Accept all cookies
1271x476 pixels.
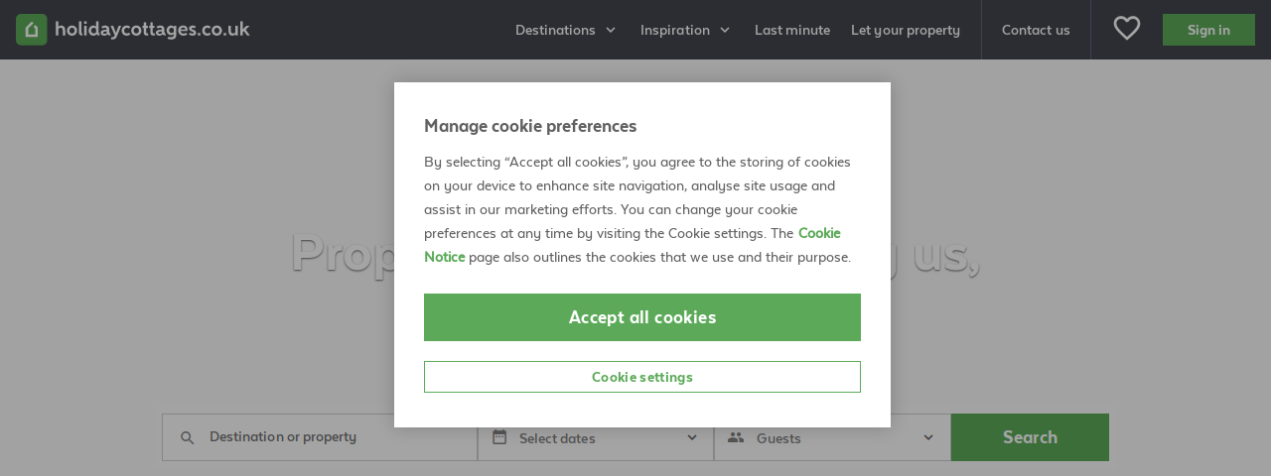pos(642,317)
